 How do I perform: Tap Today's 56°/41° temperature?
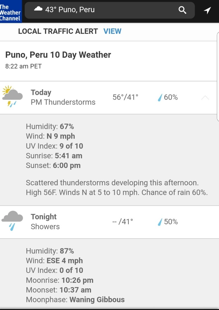coord(125,97)
